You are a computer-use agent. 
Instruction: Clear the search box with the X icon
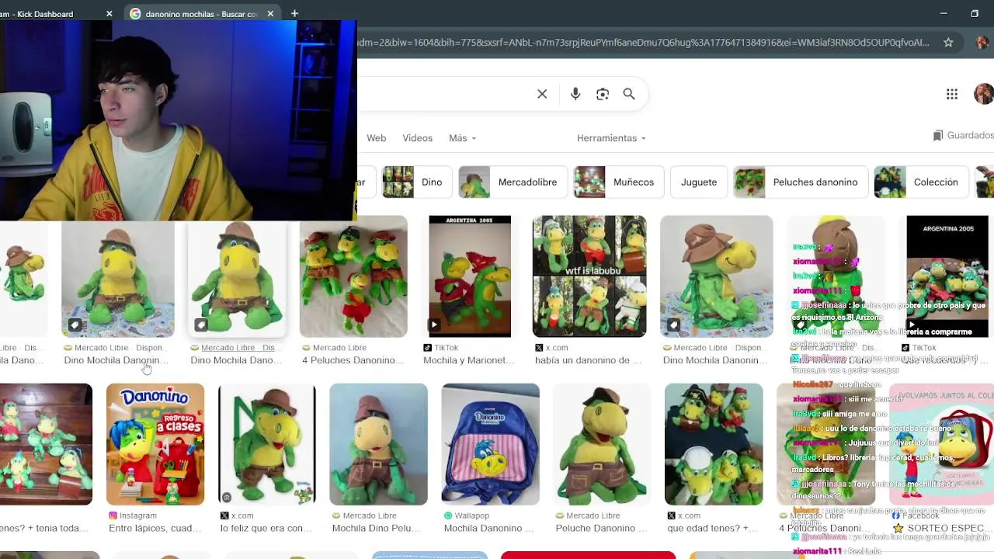542,94
